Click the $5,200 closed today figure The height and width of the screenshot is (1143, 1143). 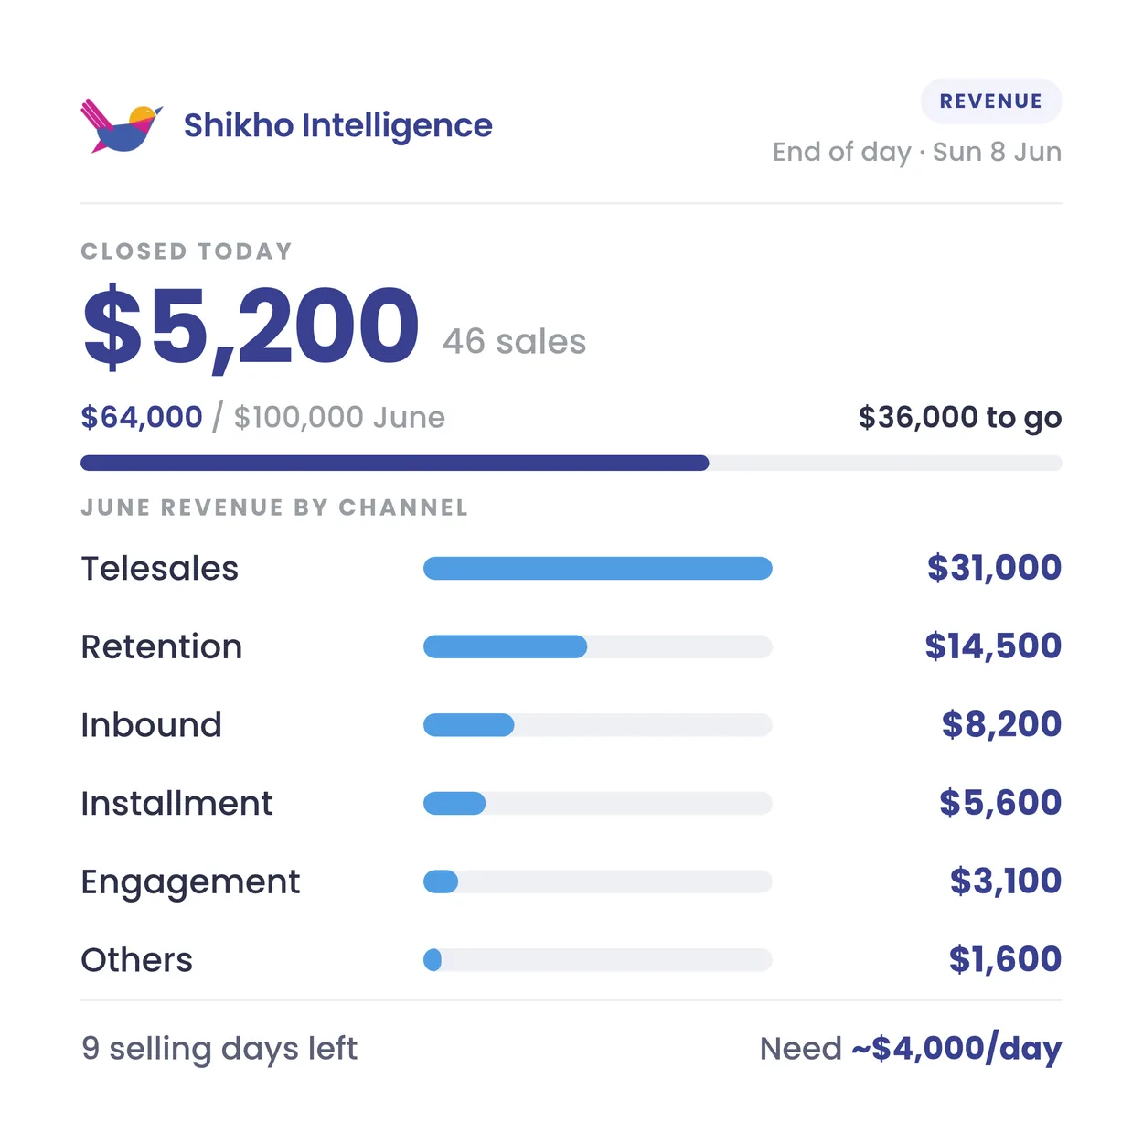[251, 326]
